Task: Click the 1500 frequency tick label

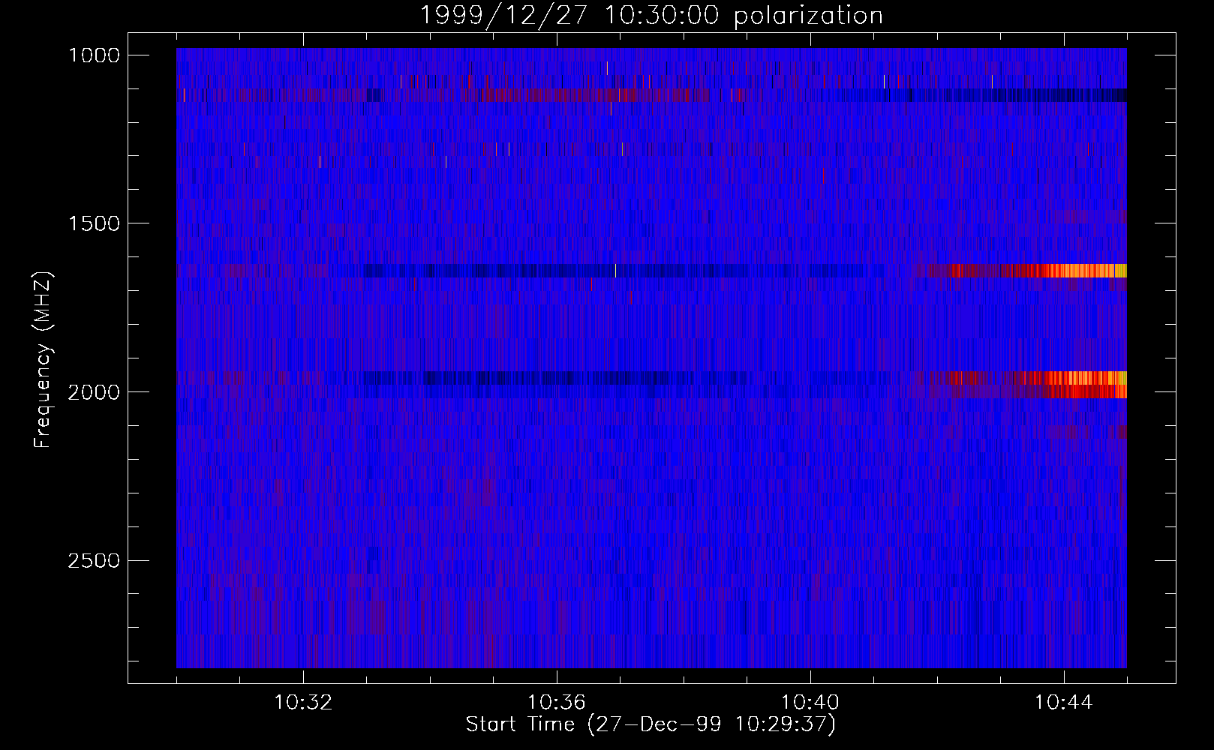Action: (x=94, y=223)
